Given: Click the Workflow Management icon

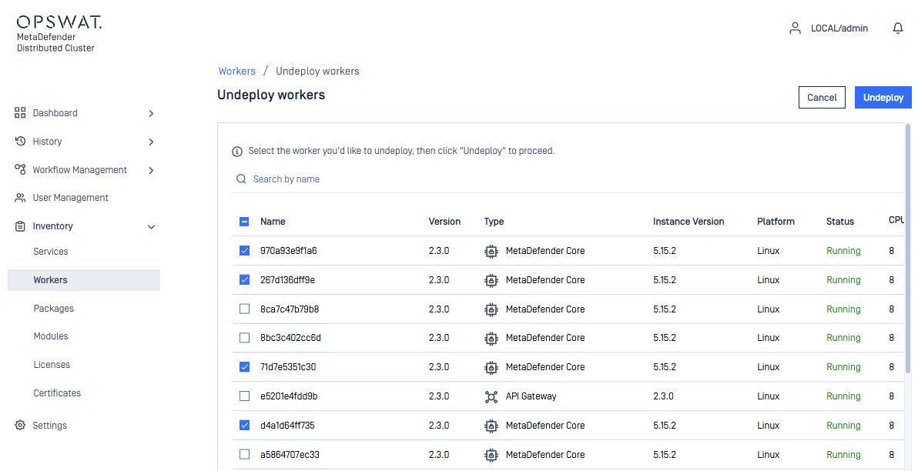Looking at the screenshot, I should (x=21, y=170).
